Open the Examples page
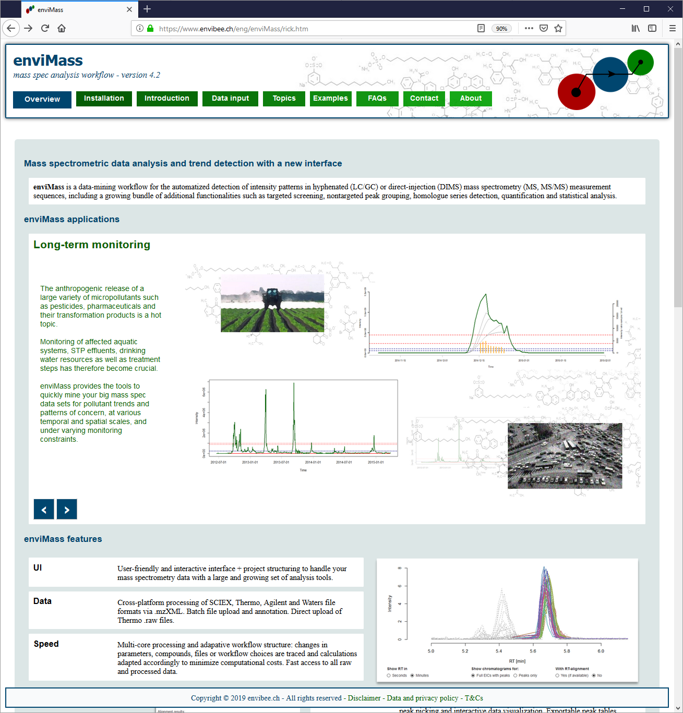The height and width of the screenshot is (713, 683). click(x=330, y=99)
